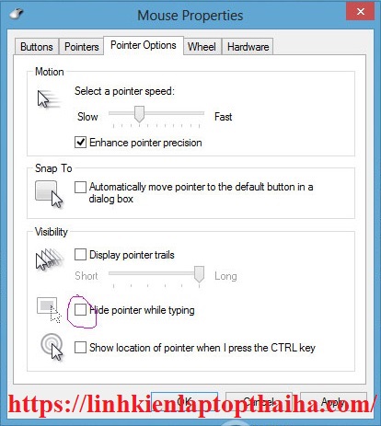Click the pointer speed motion icon
This screenshot has height=426, width=381.
tap(49, 99)
